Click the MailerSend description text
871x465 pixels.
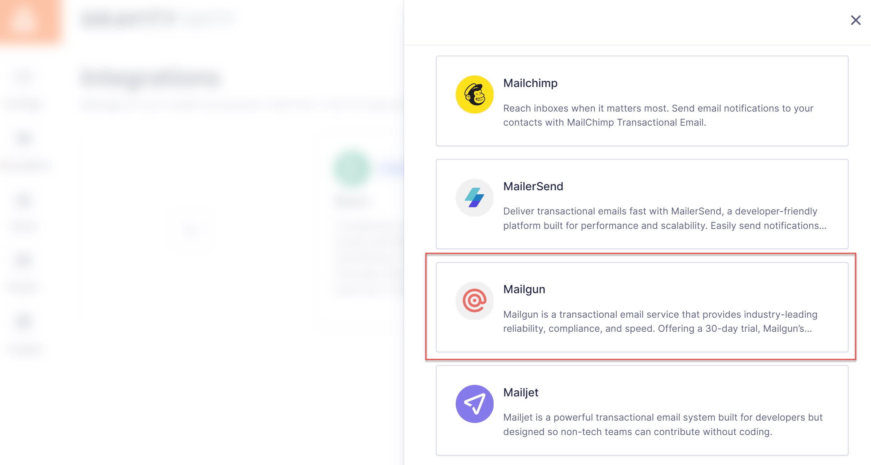pos(665,218)
